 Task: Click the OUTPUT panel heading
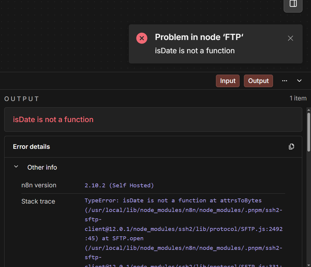22,99
